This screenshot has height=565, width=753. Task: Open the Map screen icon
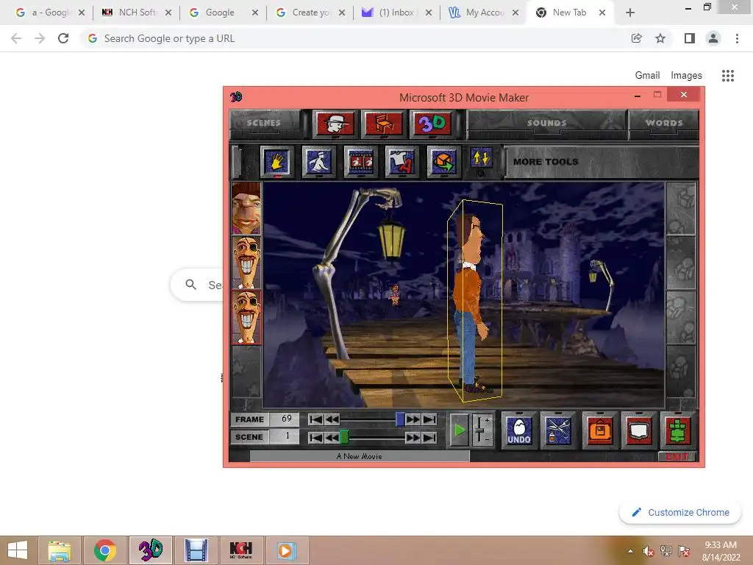(x=638, y=430)
